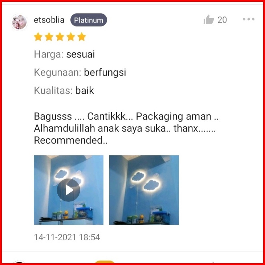The width and height of the screenshot is (265, 265).
Task: Click the like count 20
Action: [222, 20]
